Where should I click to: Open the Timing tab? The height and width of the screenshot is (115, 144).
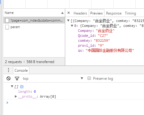[130, 13]
